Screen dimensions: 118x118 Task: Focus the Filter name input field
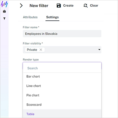[x=62, y=34]
